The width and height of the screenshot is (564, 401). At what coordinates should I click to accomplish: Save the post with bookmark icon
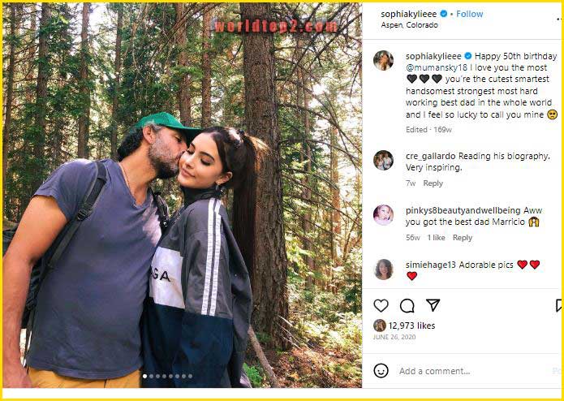[x=558, y=305]
